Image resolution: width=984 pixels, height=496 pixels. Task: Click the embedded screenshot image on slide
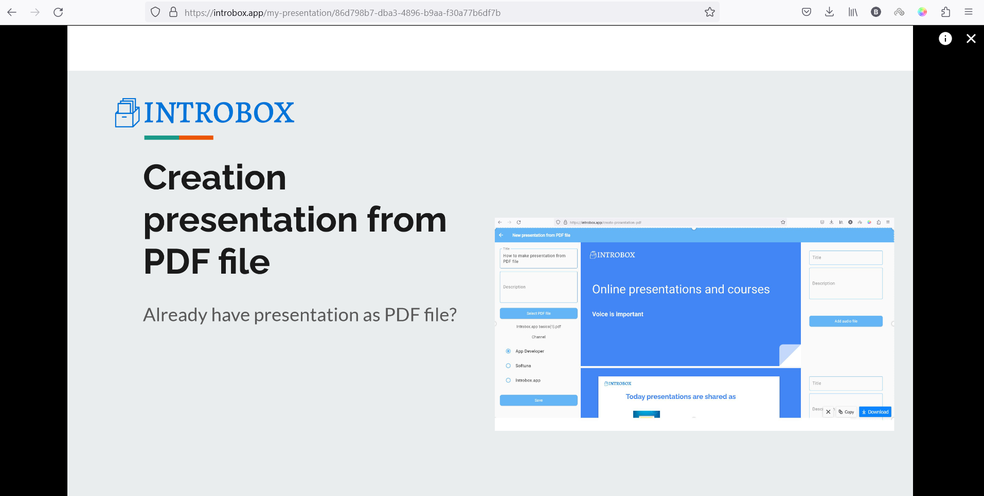(694, 324)
